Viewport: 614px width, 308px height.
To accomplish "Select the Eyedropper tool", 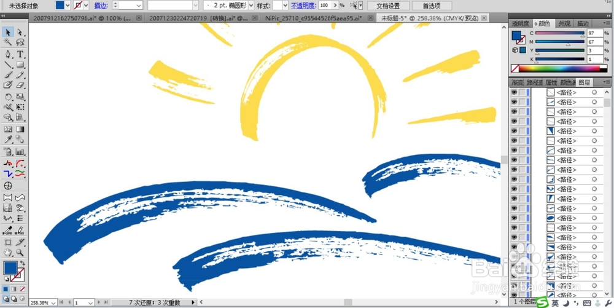I will tap(8, 140).
